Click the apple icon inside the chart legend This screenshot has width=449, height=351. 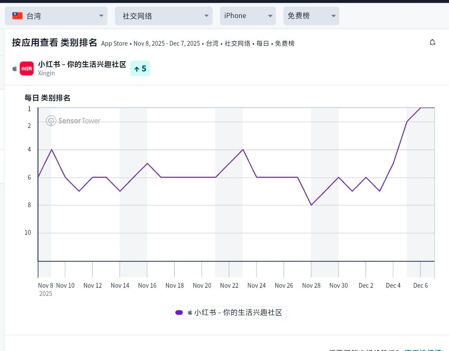(x=190, y=312)
